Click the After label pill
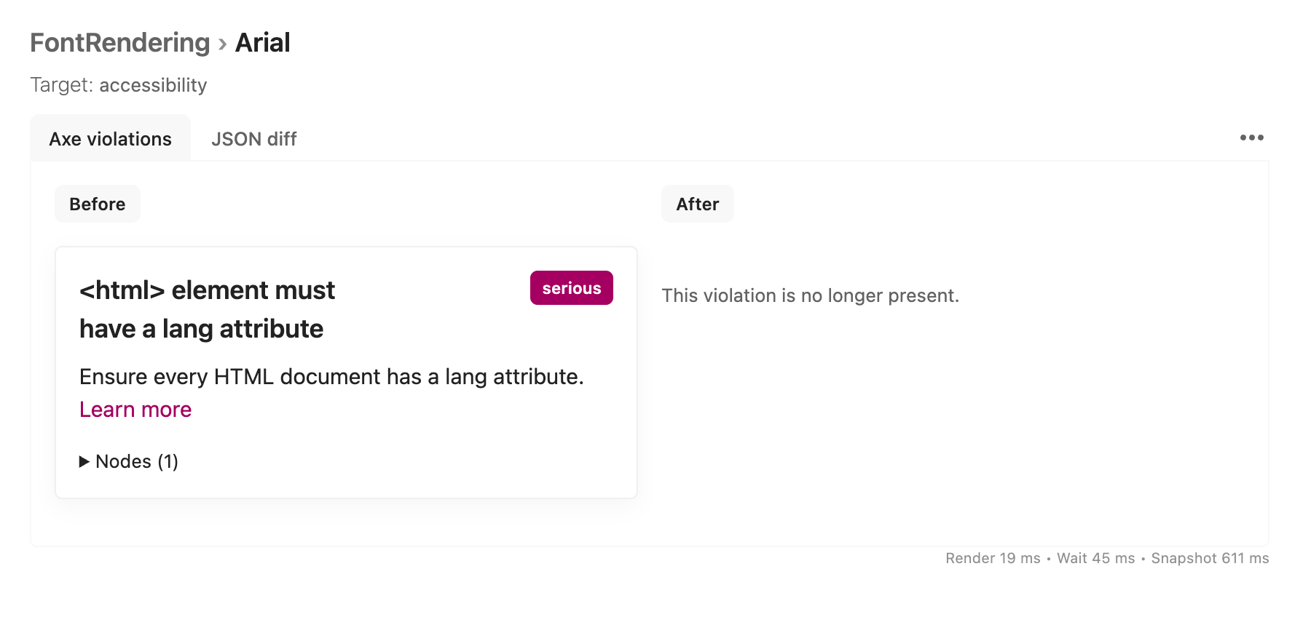This screenshot has width=1311, height=617. [x=697, y=204]
